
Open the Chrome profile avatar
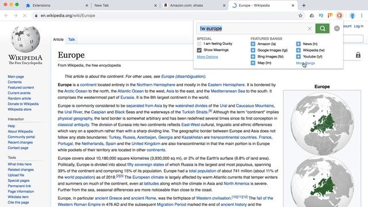pyautogui.click(x=352, y=16)
